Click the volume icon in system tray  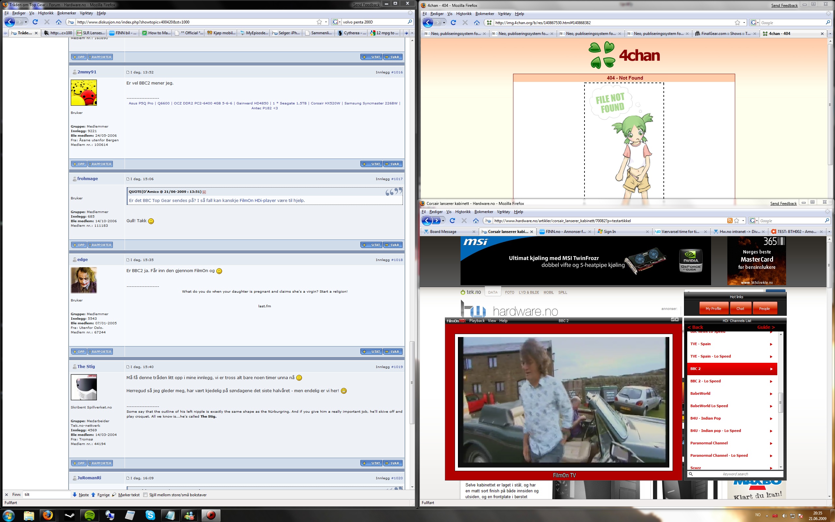[x=784, y=516]
